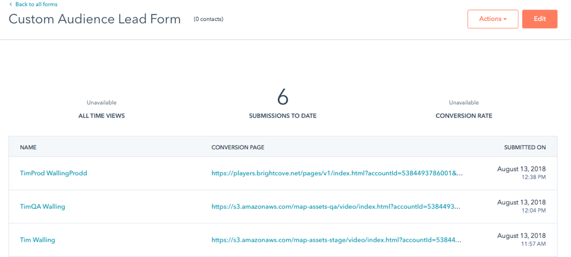Click the 12:38 PM submission date
571x257 pixels.
tap(533, 178)
